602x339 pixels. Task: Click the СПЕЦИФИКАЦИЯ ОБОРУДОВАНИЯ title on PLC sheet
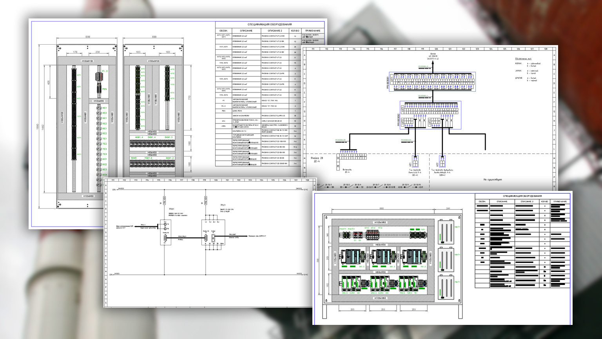522,196
